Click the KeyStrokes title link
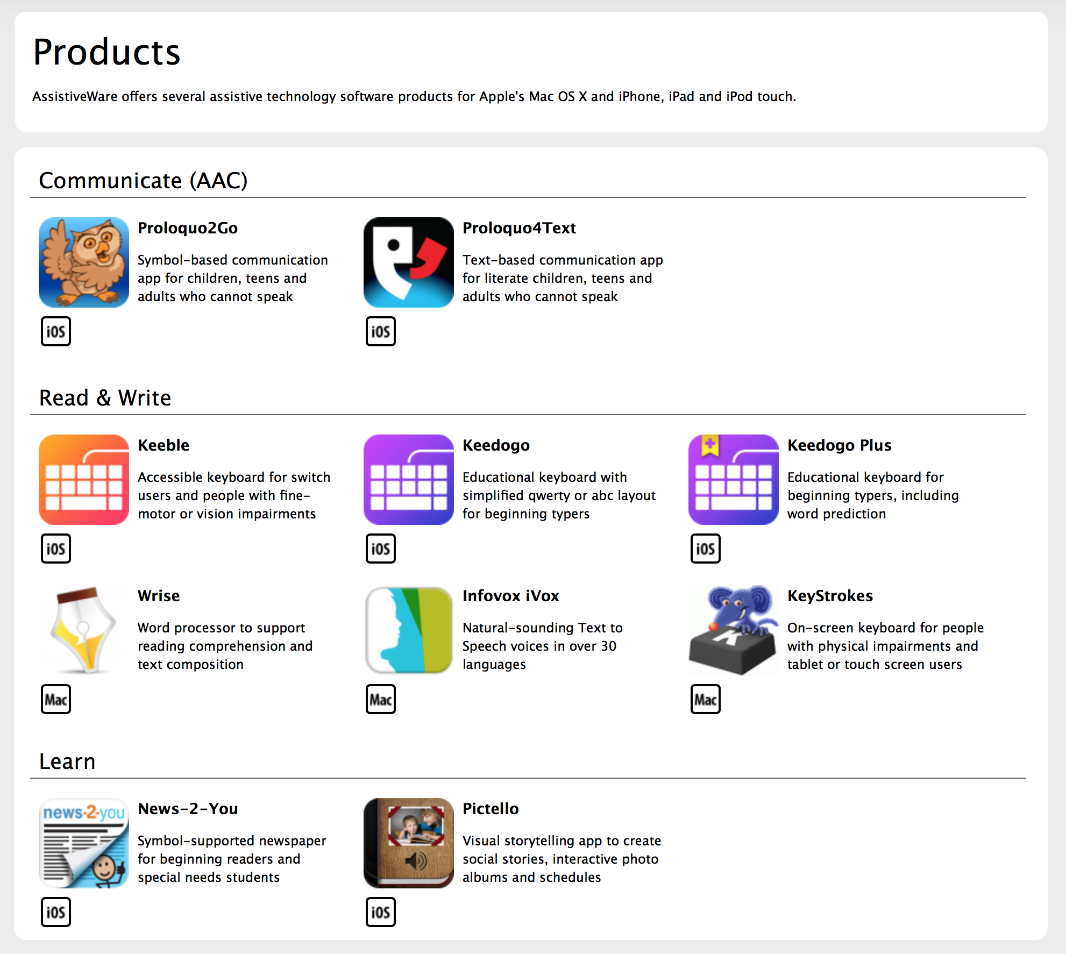 click(x=830, y=596)
